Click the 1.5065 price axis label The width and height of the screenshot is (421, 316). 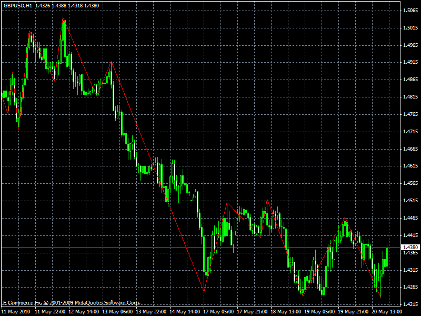409,10
